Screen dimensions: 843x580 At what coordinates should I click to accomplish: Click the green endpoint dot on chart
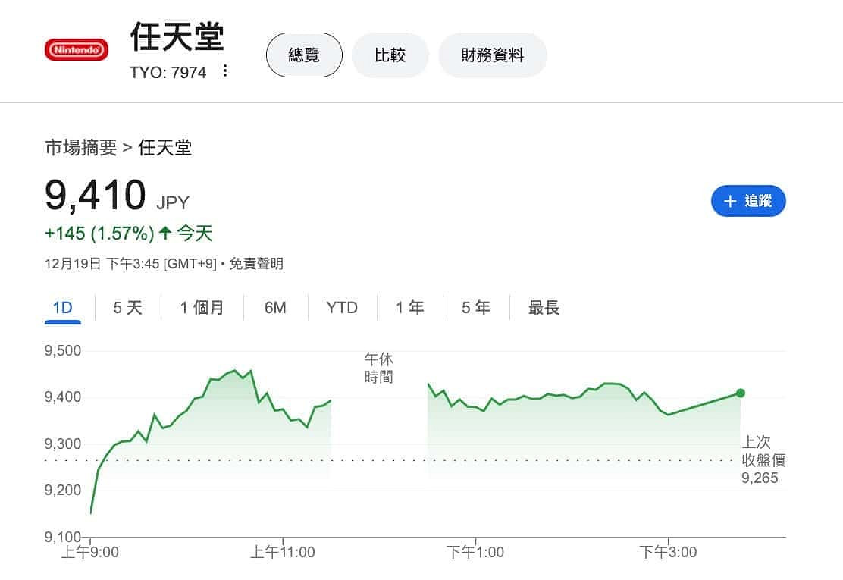point(741,393)
